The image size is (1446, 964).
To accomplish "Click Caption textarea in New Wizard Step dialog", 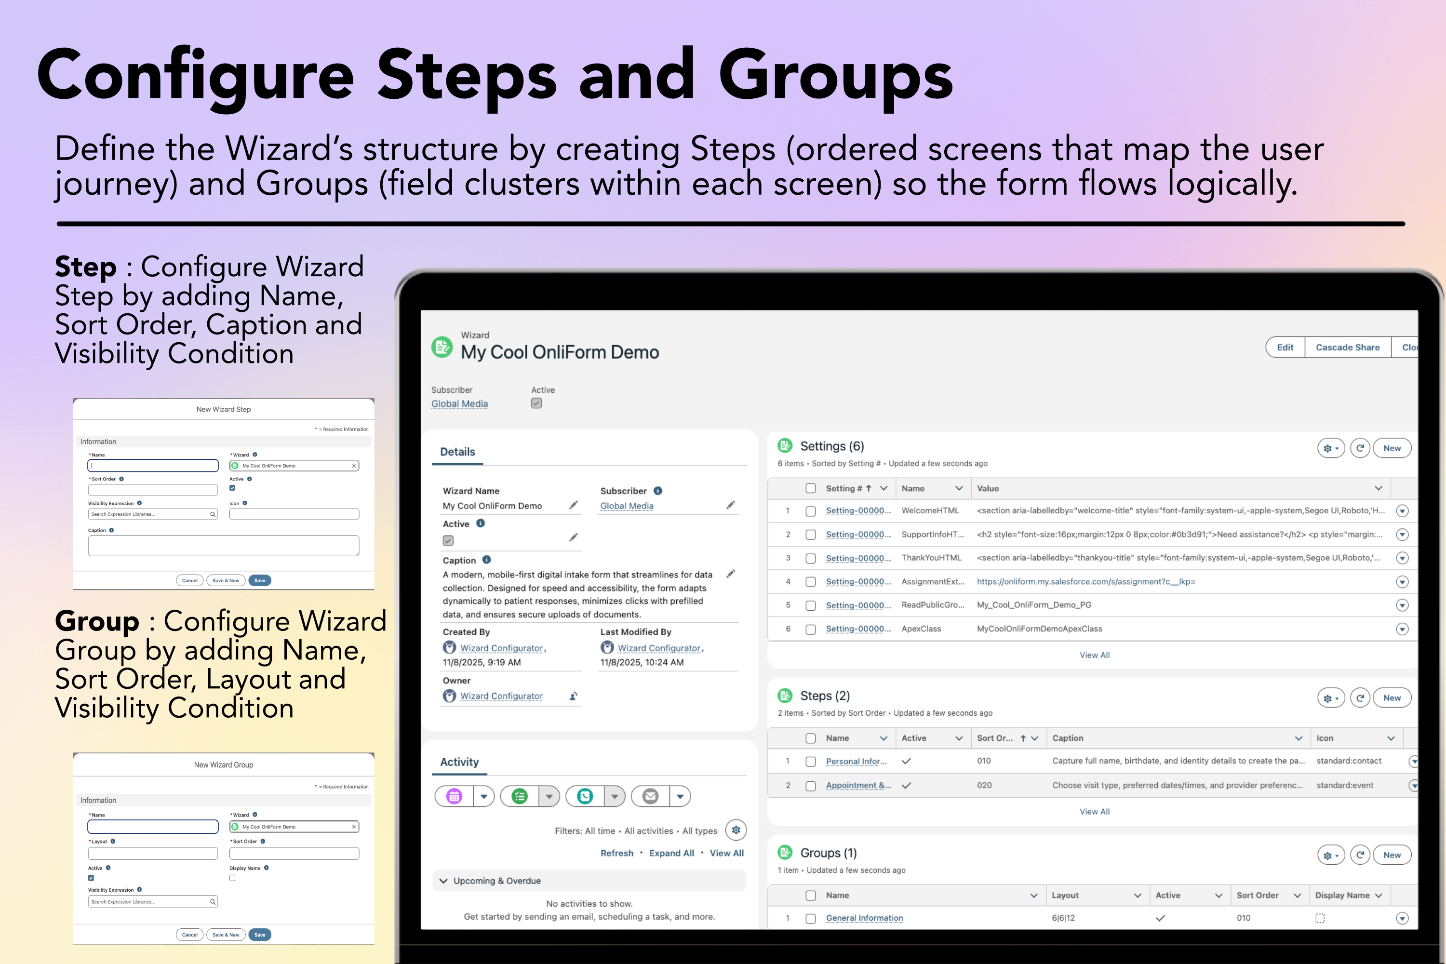I will tap(223, 545).
